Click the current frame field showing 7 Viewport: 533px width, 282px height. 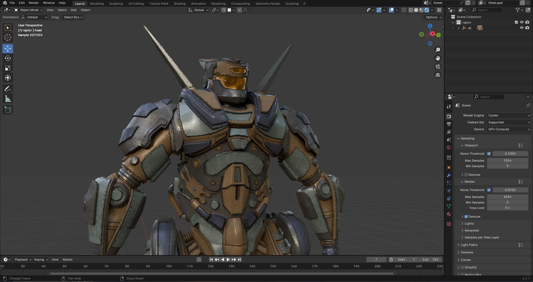click(x=376, y=260)
